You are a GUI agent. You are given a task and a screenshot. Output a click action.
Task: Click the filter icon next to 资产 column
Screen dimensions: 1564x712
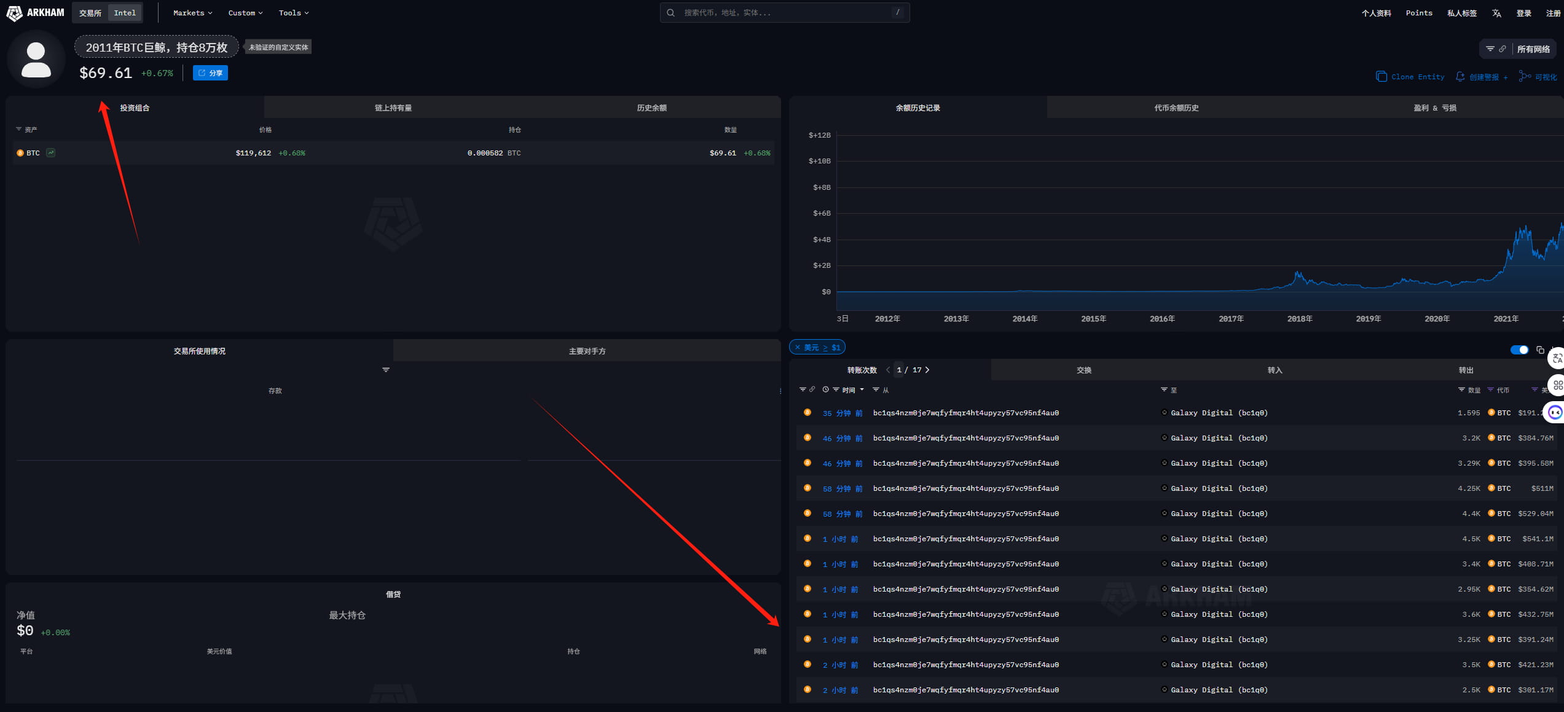click(x=18, y=129)
